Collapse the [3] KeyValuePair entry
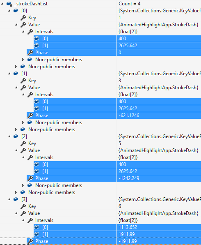 pyautogui.click(x=9, y=199)
